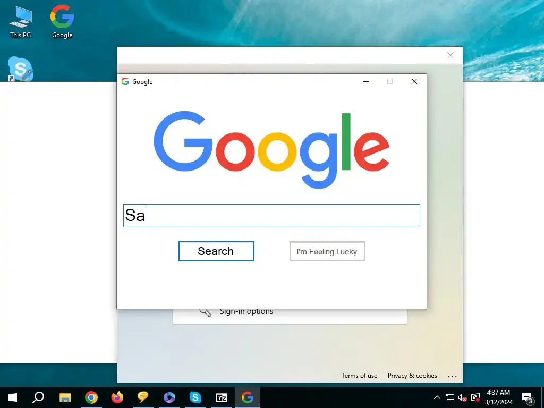Click the I'm Feeling Lucky button
This screenshot has height=408, width=544.
(327, 251)
